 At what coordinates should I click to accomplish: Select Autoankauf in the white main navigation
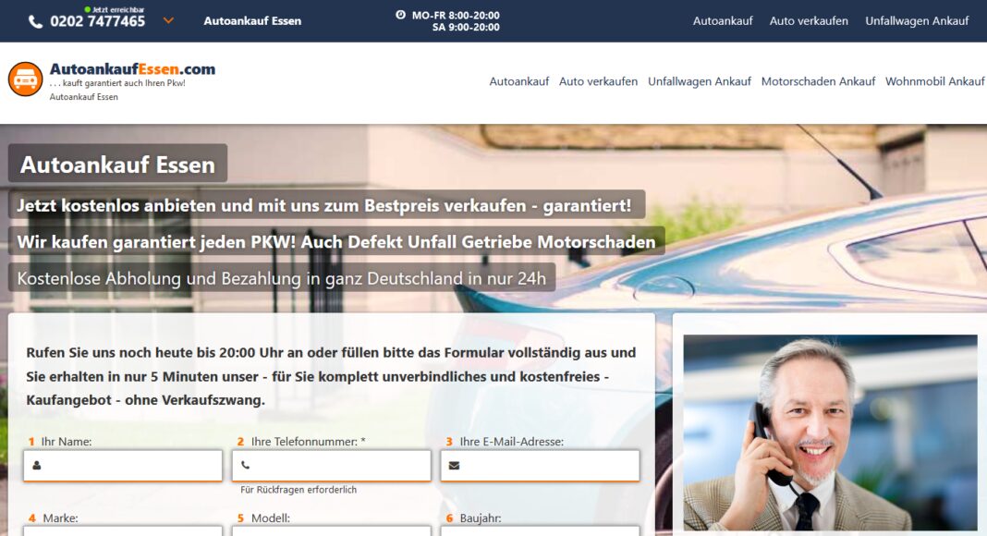519,81
